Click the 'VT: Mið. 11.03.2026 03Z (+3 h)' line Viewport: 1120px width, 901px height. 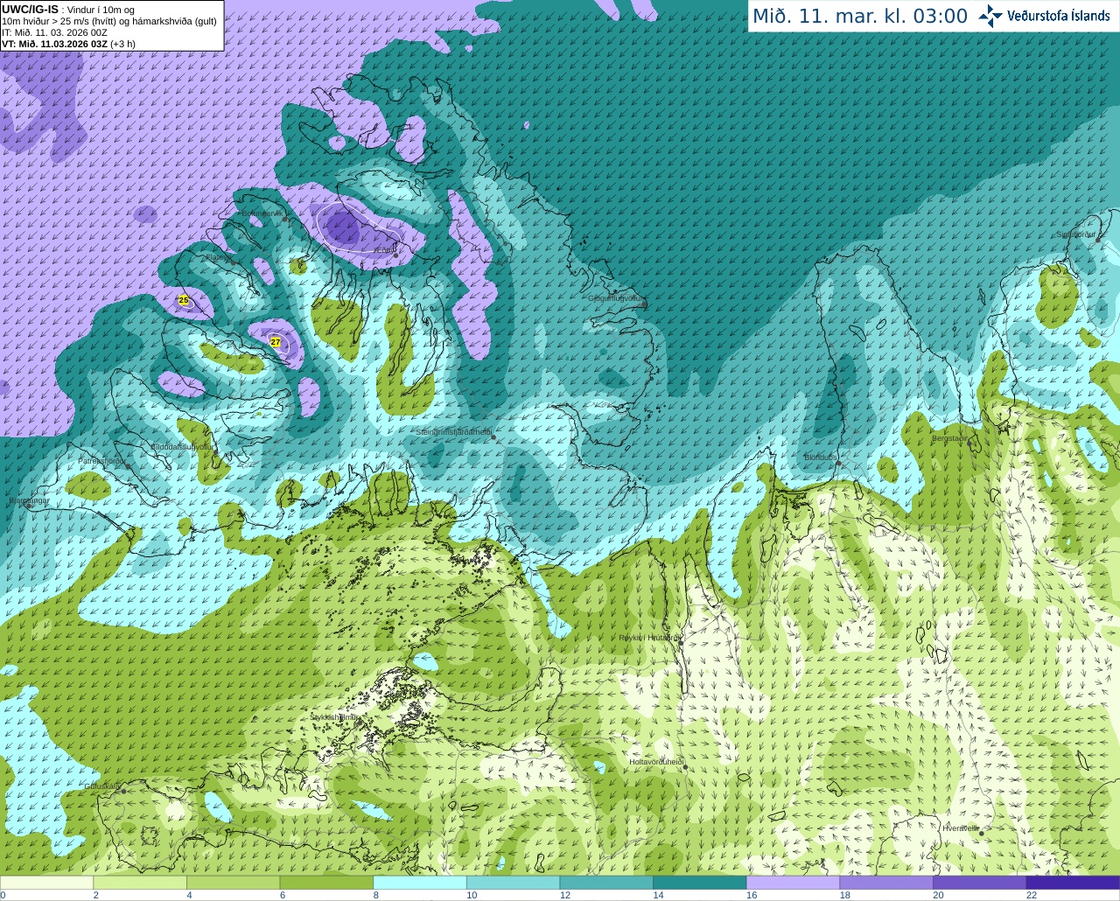click(68, 43)
